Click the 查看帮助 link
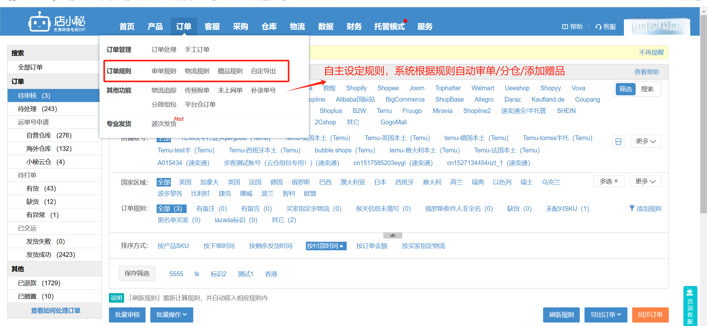Screen dimensions: 707x326 click(x=647, y=72)
